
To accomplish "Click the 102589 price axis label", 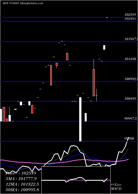I will (x=130, y=15).
